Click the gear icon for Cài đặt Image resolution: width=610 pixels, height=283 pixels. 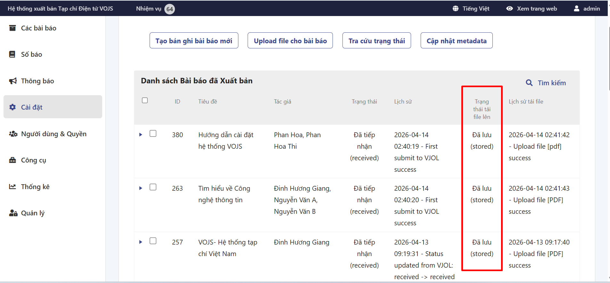point(12,107)
